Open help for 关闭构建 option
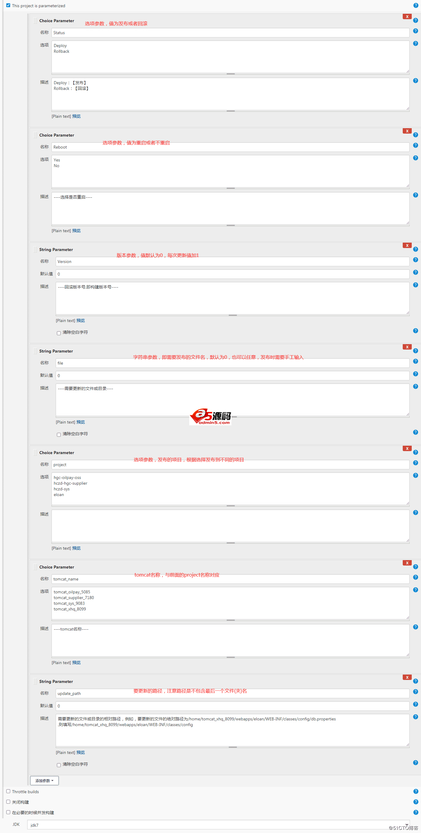Screen dimensions: 421x833 point(416,802)
